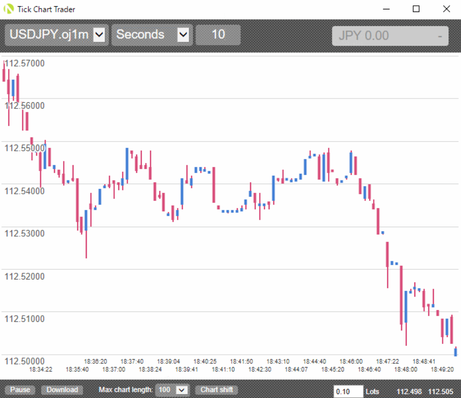Click the dash inside the JPY box
The image size is (461, 398).
[440, 36]
